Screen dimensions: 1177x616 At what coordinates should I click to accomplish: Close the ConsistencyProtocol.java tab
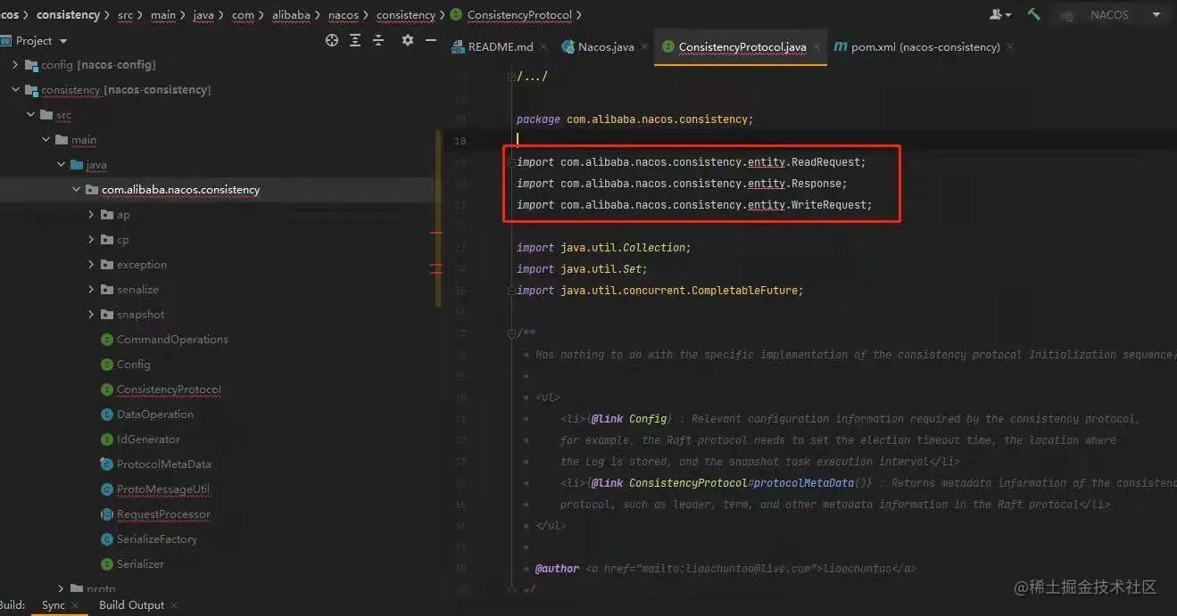click(816, 46)
